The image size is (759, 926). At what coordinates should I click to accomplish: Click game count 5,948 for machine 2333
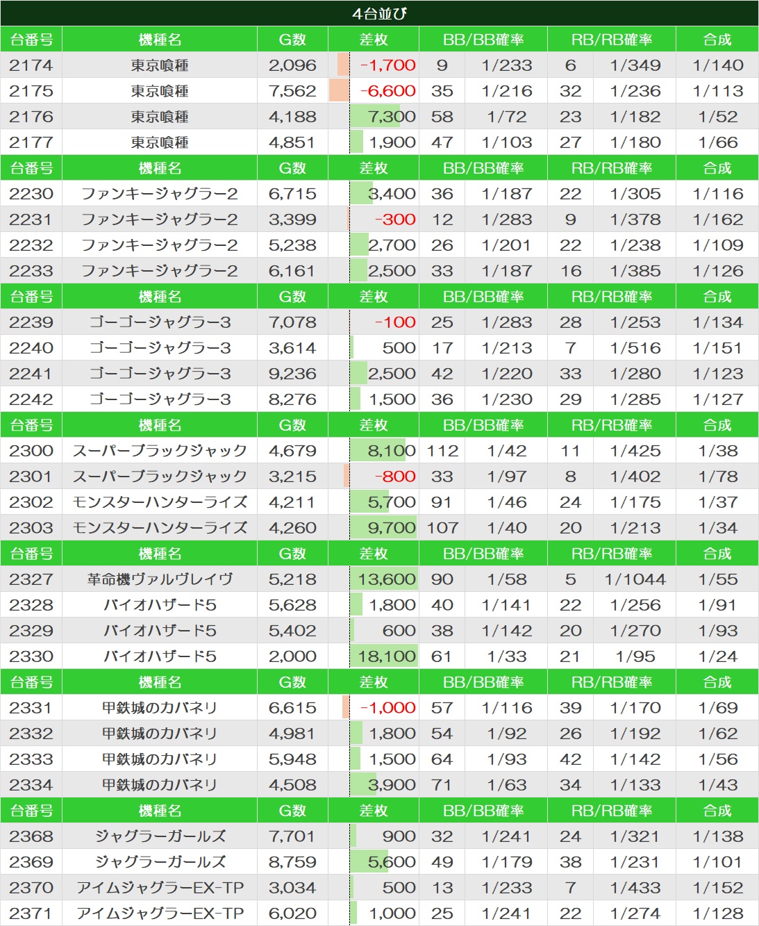coord(292,759)
